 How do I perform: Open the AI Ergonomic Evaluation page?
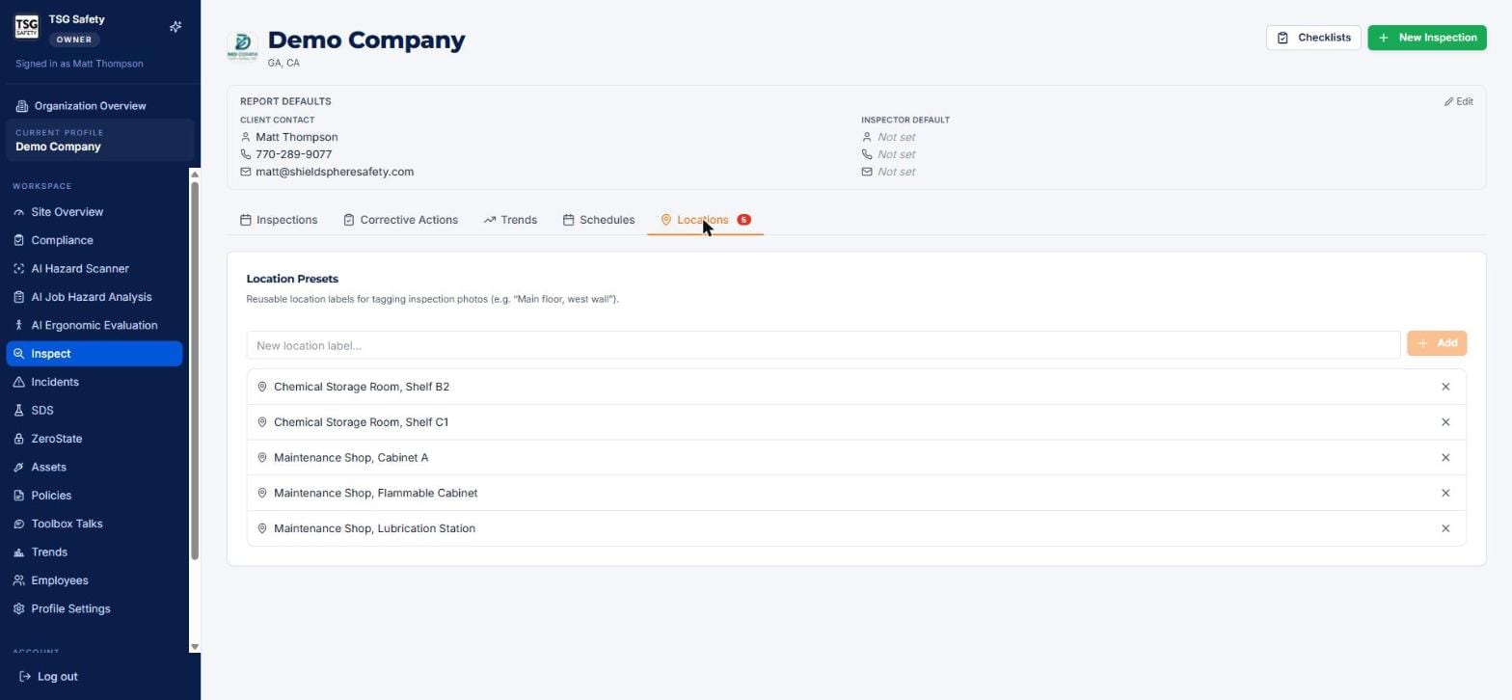click(x=94, y=326)
